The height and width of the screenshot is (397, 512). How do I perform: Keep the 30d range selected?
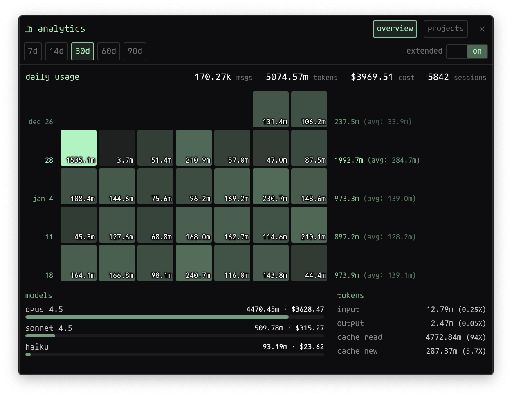click(x=83, y=51)
